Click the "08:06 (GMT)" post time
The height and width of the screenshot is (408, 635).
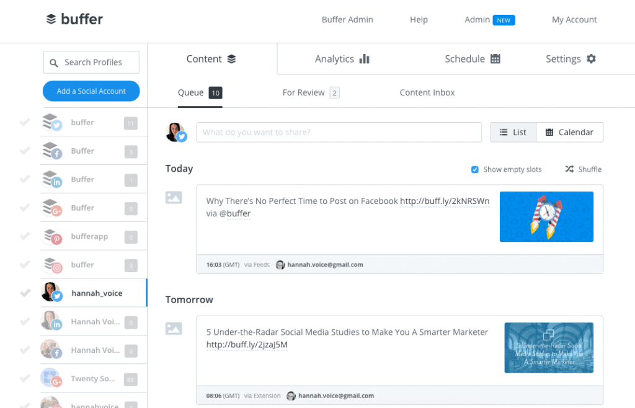click(x=223, y=396)
